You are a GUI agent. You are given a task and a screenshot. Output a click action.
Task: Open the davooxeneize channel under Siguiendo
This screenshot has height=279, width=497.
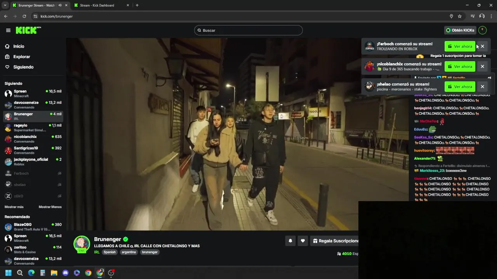pos(33,105)
